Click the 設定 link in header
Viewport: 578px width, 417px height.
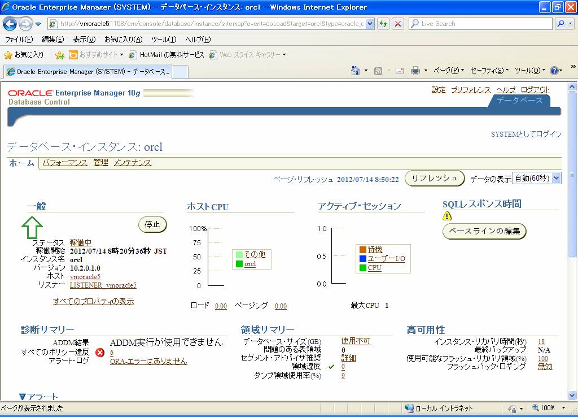[x=439, y=90]
